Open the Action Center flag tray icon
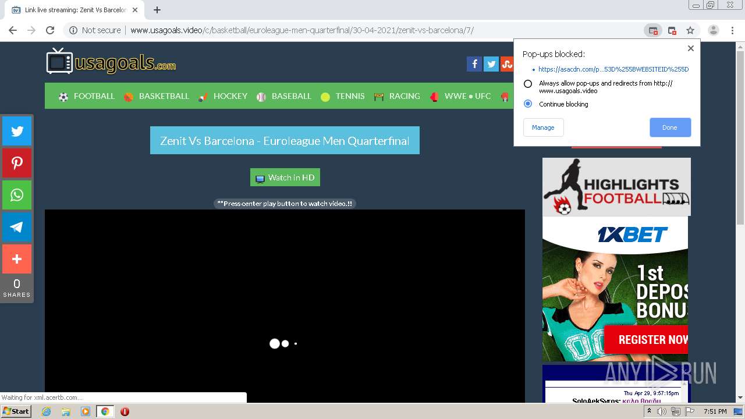This screenshot has width=745, height=419. tap(690, 411)
